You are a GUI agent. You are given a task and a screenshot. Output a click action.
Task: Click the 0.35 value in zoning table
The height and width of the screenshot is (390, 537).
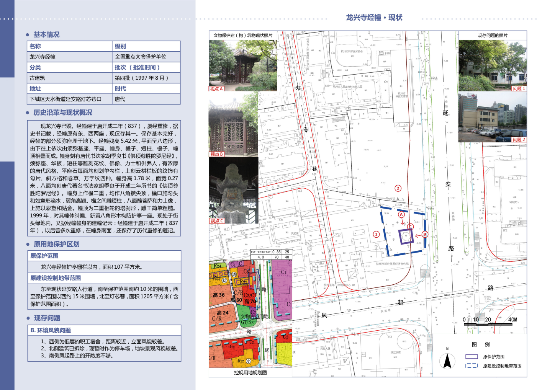(277, 252)
